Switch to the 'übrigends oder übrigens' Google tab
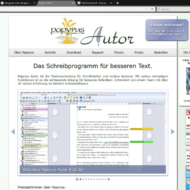 18,3
